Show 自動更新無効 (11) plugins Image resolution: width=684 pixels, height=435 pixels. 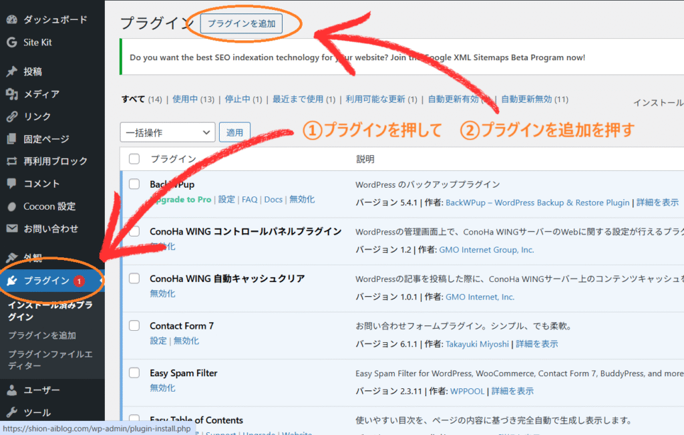point(534,100)
